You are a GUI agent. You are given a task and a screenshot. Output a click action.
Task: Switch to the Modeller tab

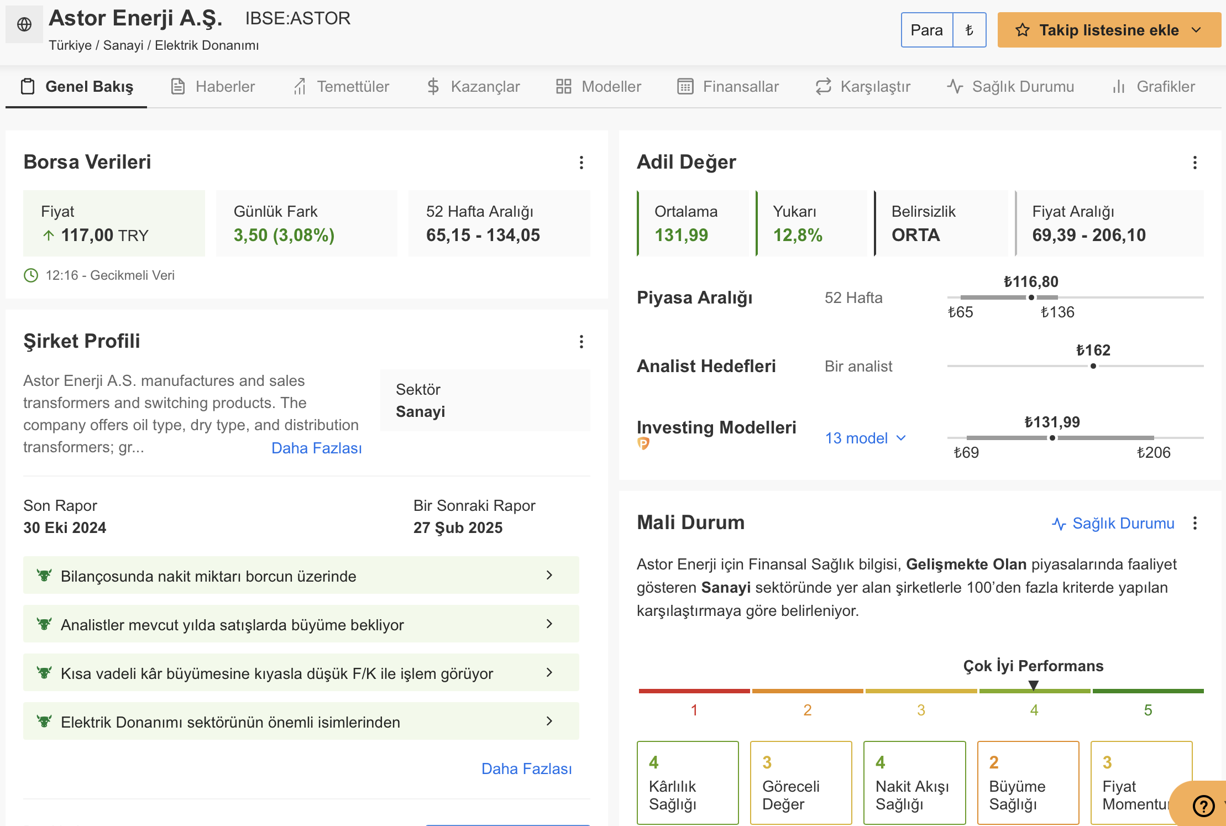599,86
